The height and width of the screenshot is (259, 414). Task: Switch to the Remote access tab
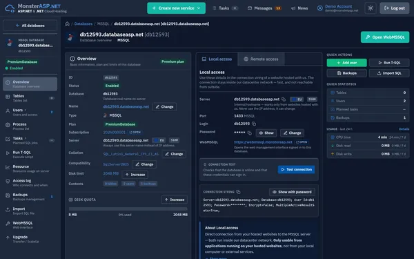261,59
